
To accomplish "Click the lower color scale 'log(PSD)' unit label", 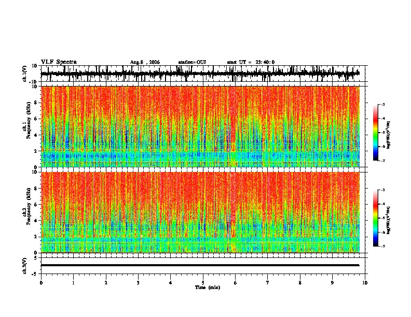I will [x=389, y=220].
